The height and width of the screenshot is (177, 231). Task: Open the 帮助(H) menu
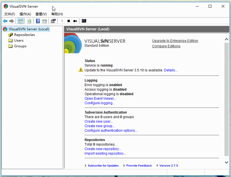(57, 14)
